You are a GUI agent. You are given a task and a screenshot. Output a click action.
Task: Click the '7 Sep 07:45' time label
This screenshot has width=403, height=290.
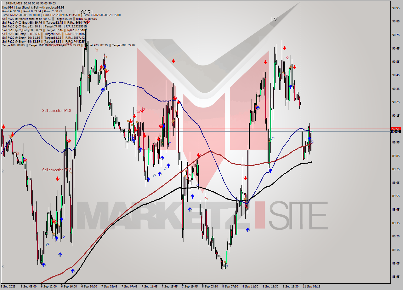[x=129, y=287]
